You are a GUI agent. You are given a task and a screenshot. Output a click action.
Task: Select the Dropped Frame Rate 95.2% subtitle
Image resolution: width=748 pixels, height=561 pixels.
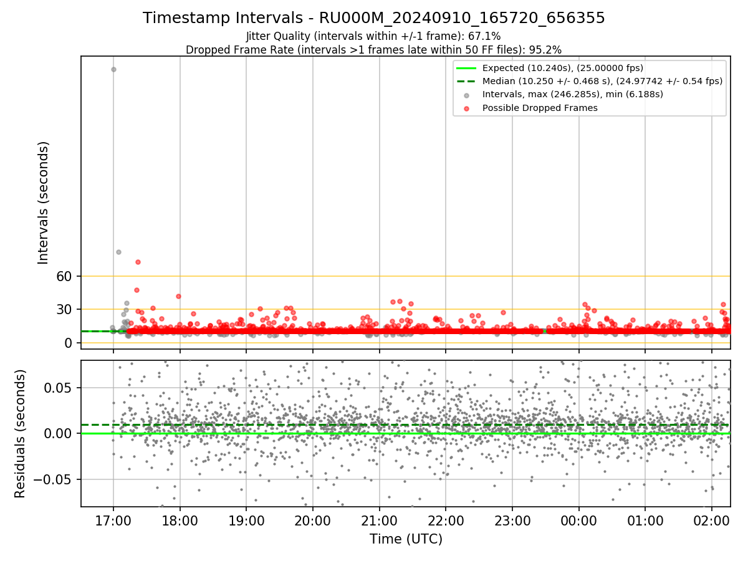click(373, 50)
